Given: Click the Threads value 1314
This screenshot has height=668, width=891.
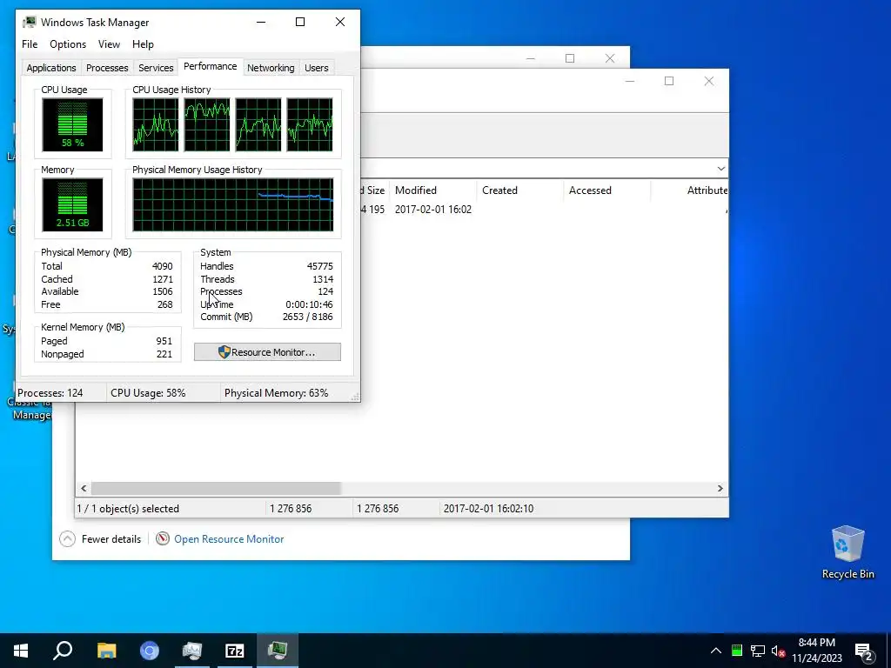Looking at the screenshot, I should click(323, 279).
